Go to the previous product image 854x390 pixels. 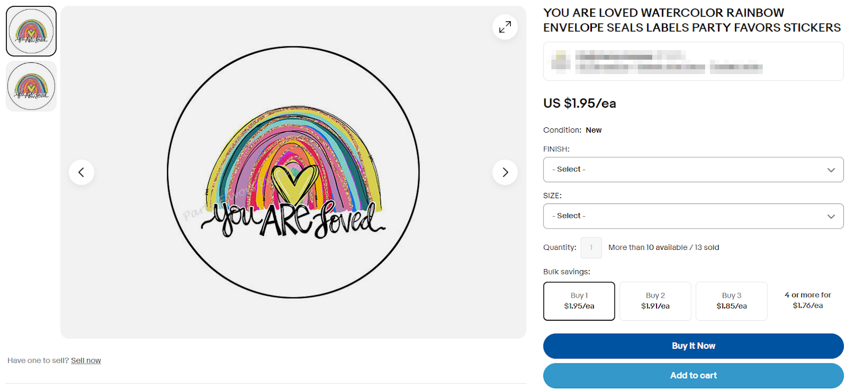[x=82, y=172]
